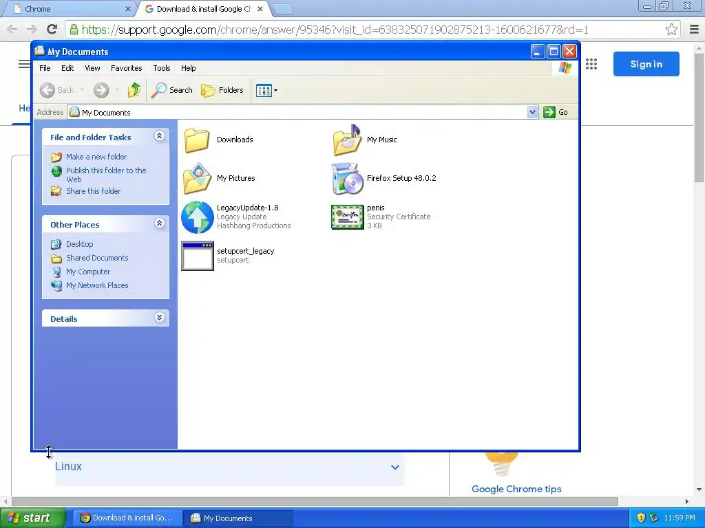Click the 11:59 PM clock

tap(680, 518)
